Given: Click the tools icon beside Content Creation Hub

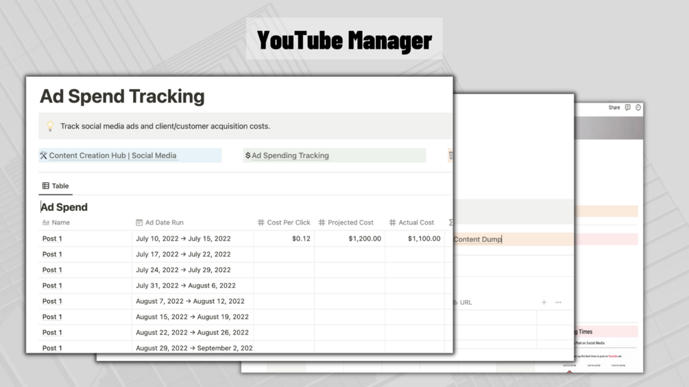Looking at the screenshot, I should click(43, 155).
